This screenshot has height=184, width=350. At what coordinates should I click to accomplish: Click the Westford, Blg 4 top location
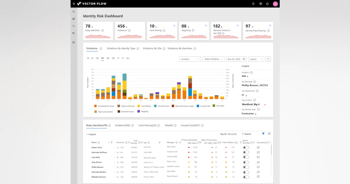pos(251,104)
